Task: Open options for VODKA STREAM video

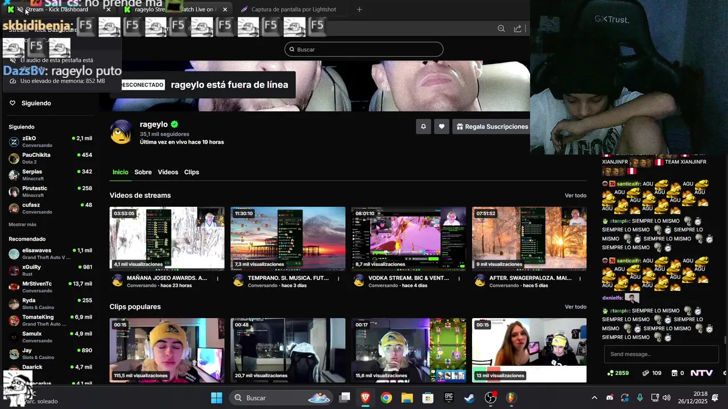Action: tap(460, 278)
